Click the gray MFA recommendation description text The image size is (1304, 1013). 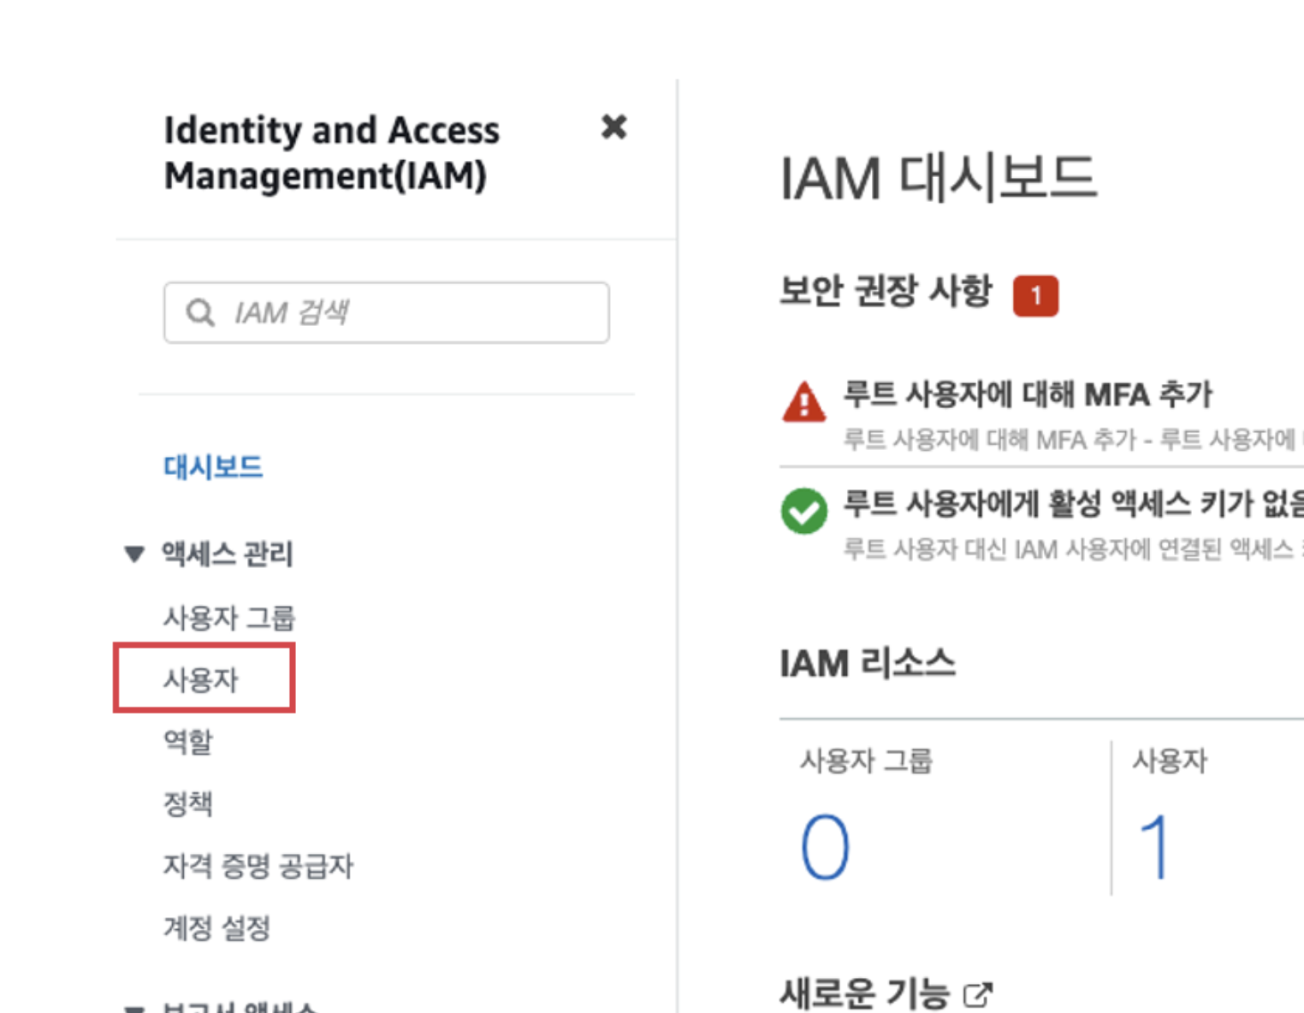pos(1073,440)
